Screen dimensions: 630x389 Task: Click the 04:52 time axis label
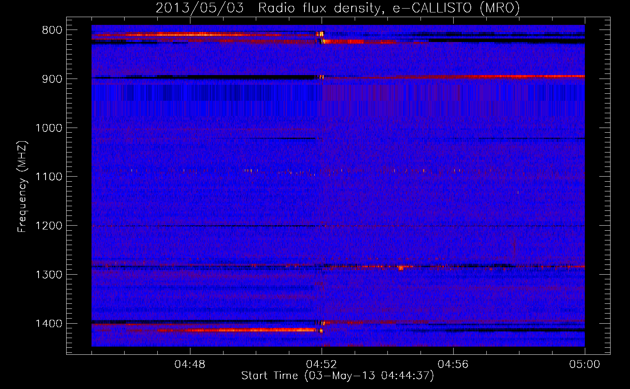(322, 364)
